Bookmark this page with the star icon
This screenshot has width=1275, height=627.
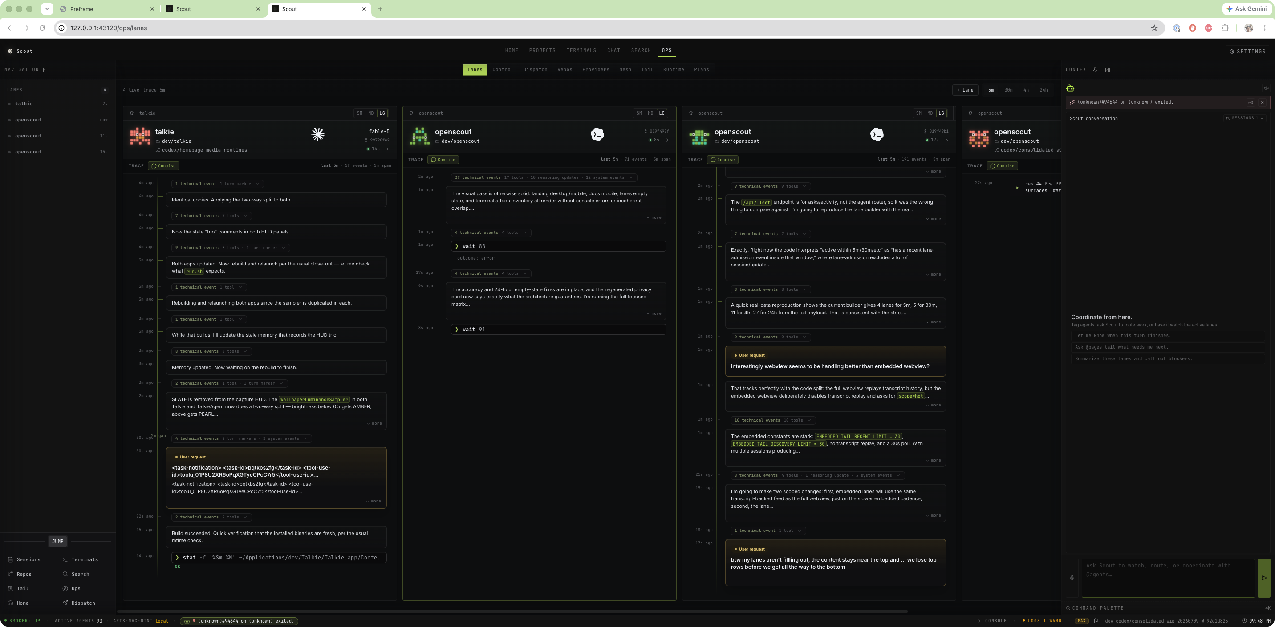pyautogui.click(x=1154, y=28)
